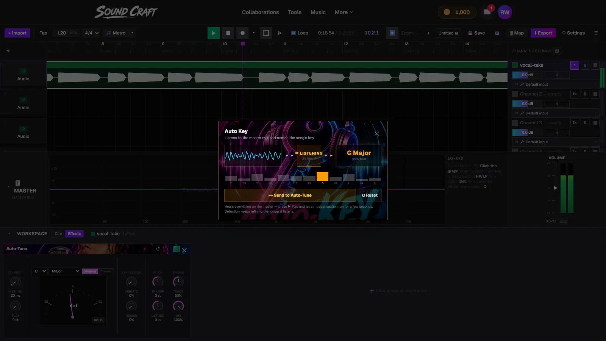Expand the More menu
The height and width of the screenshot is (341, 606).
coord(344,12)
